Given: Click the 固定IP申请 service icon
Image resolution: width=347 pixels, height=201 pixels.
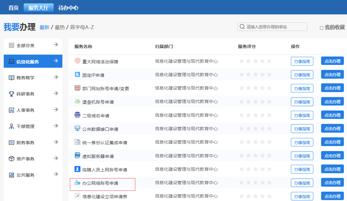Looking at the screenshot, I should [x=77, y=75].
